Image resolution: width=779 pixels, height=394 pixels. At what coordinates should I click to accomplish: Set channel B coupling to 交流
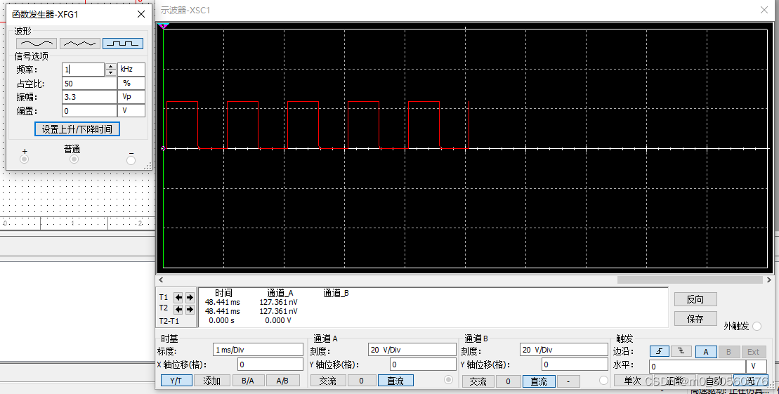click(478, 381)
